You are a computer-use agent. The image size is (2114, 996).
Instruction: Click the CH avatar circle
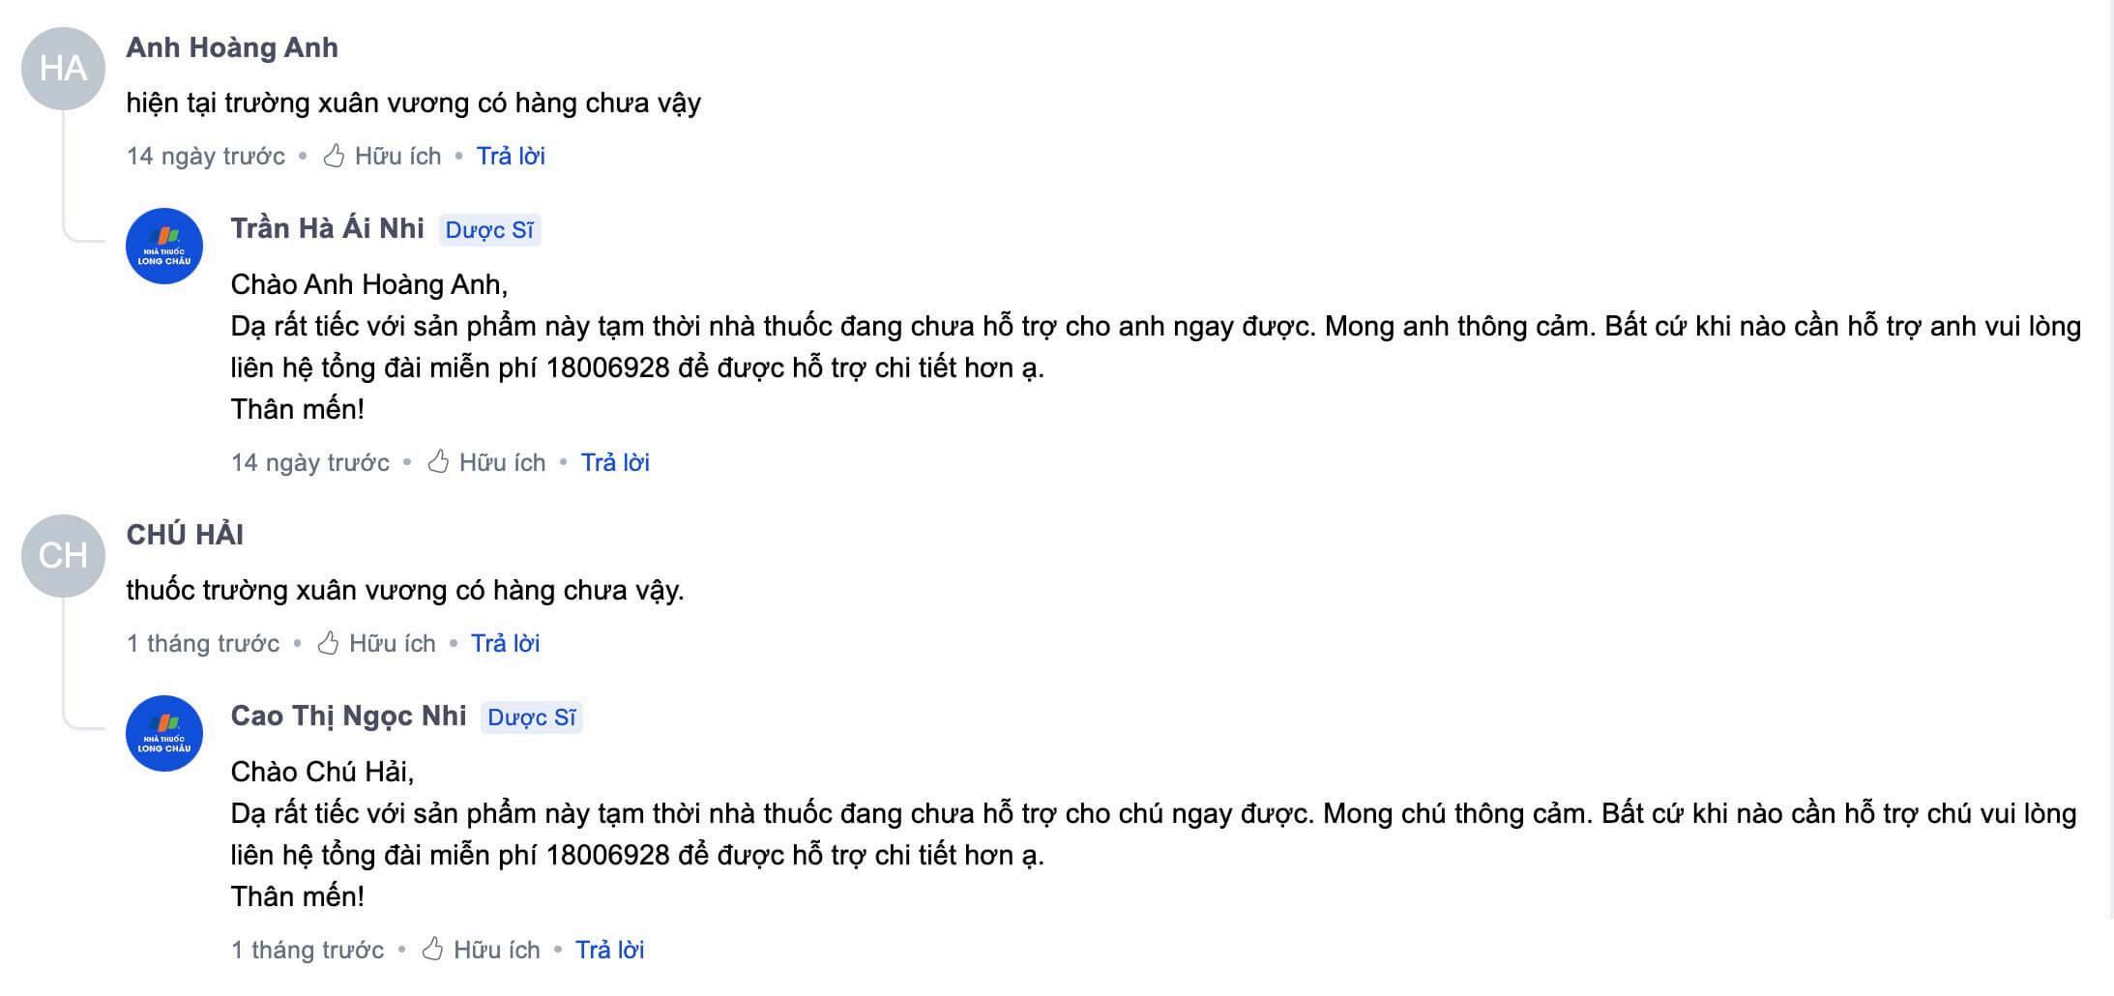pyautogui.click(x=64, y=556)
